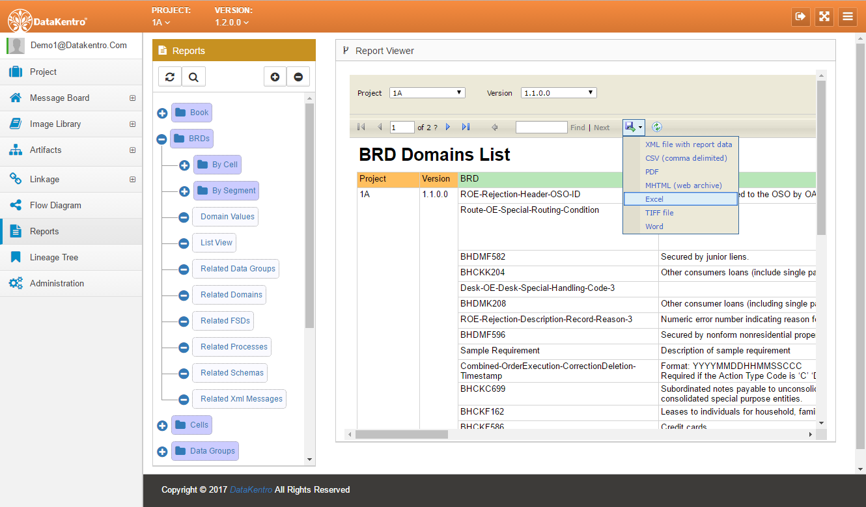
Task: Click the Project briefcase icon
Action: point(16,72)
